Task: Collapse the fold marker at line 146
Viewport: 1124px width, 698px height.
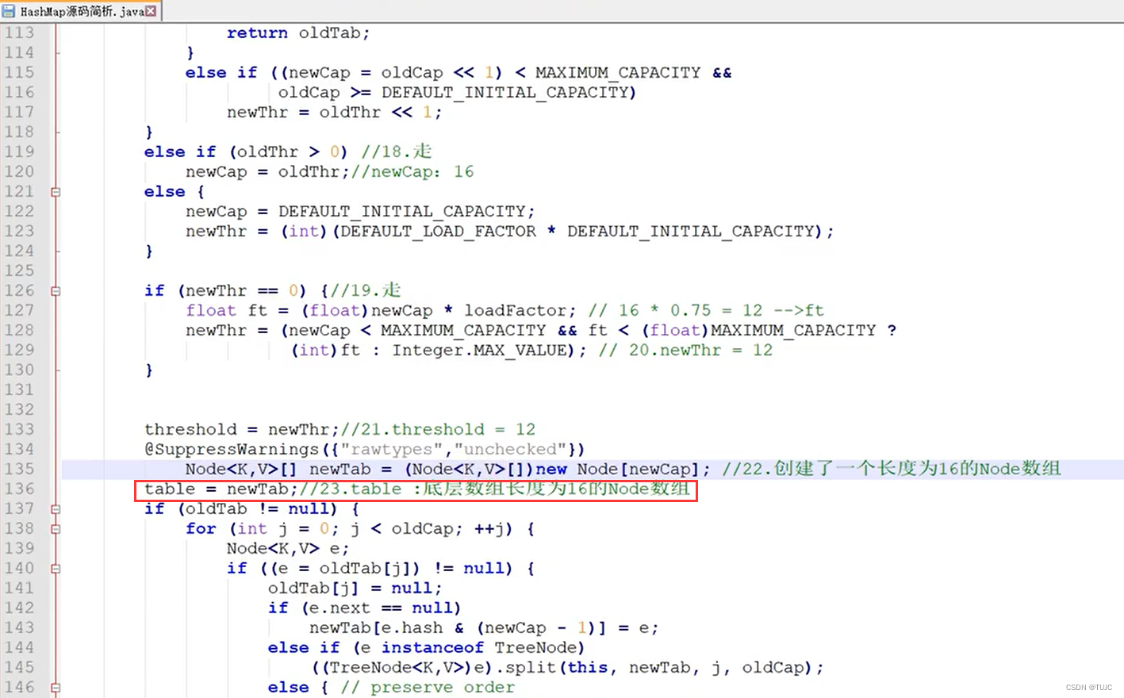Action: click(56, 688)
